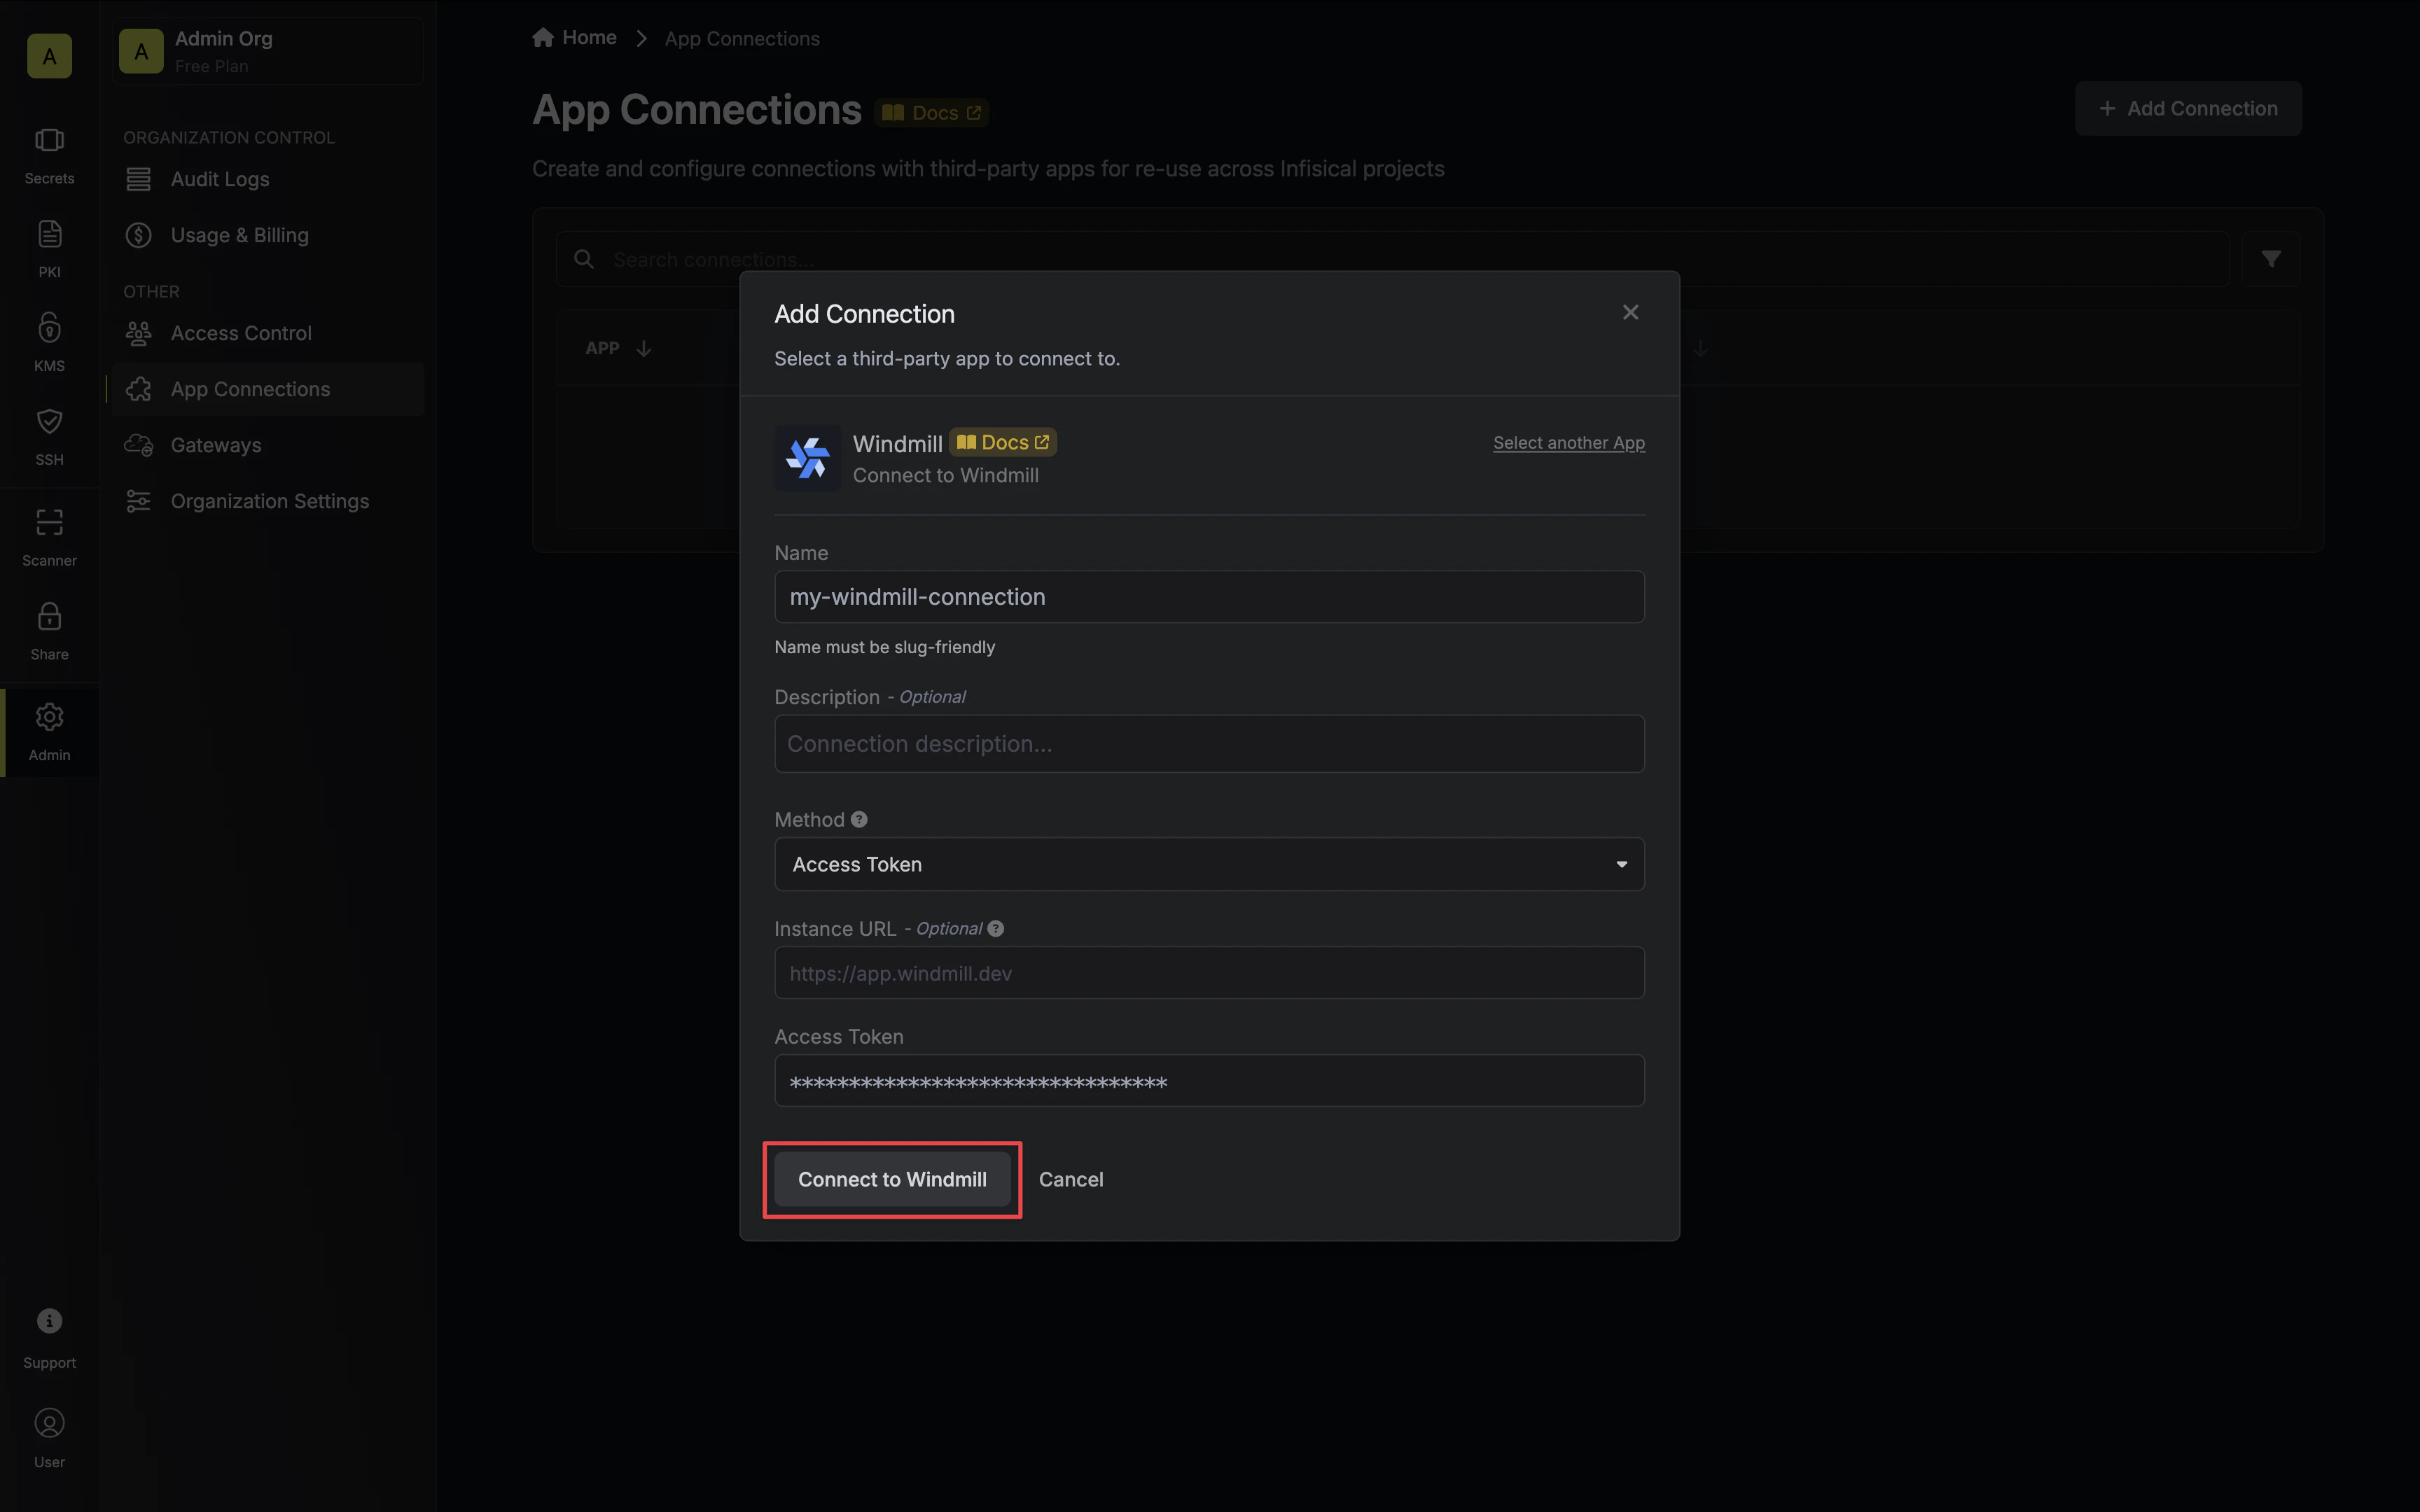
Task: Open the PKI section
Action: click(x=49, y=250)
